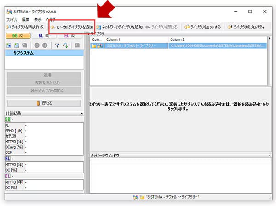Click the Column 2 header
This screenshot has width=276, height=206.
point(218,39)
